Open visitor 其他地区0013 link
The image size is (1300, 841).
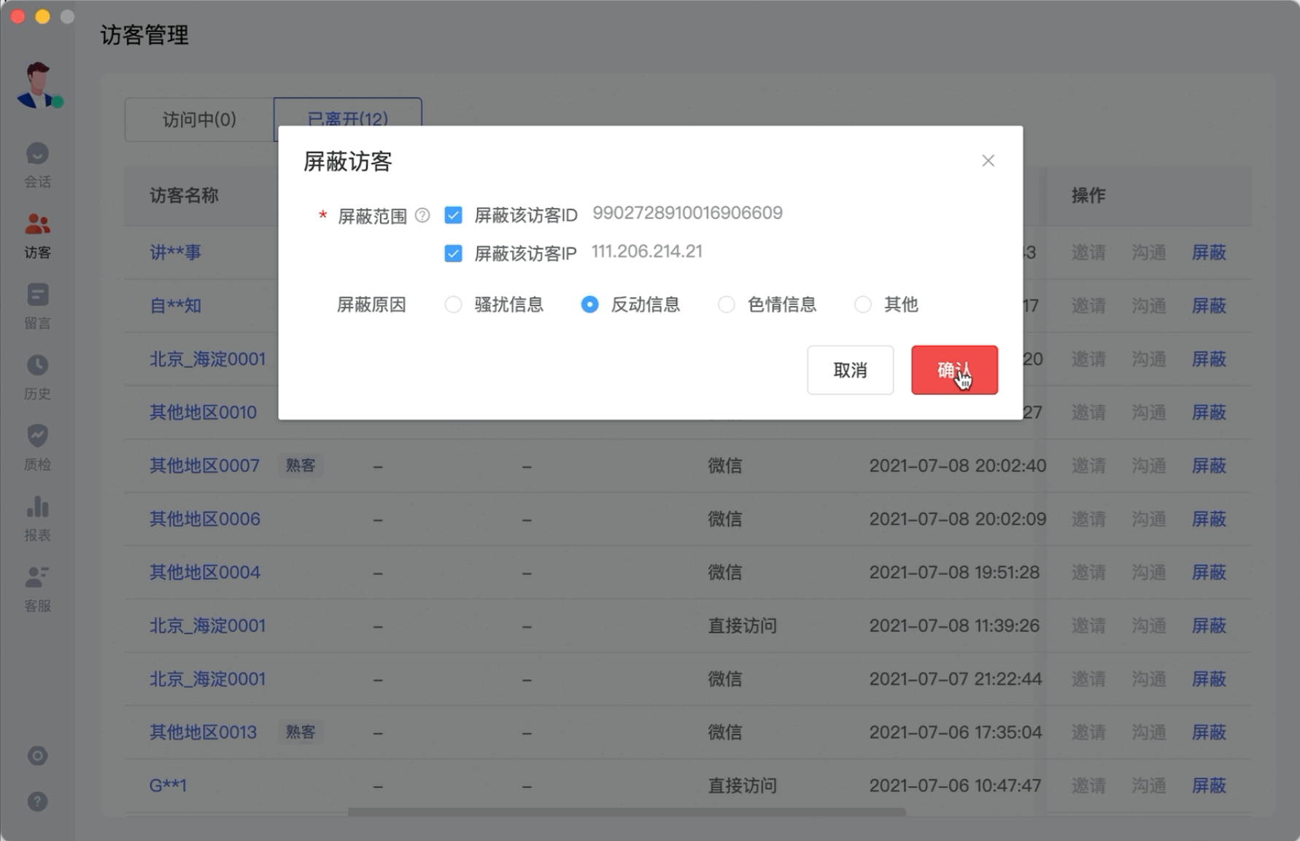pos(203,732)
